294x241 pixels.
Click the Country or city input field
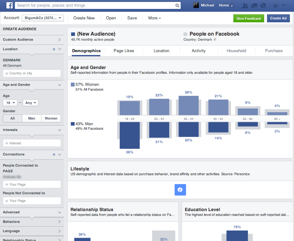[x=32, y=73]
